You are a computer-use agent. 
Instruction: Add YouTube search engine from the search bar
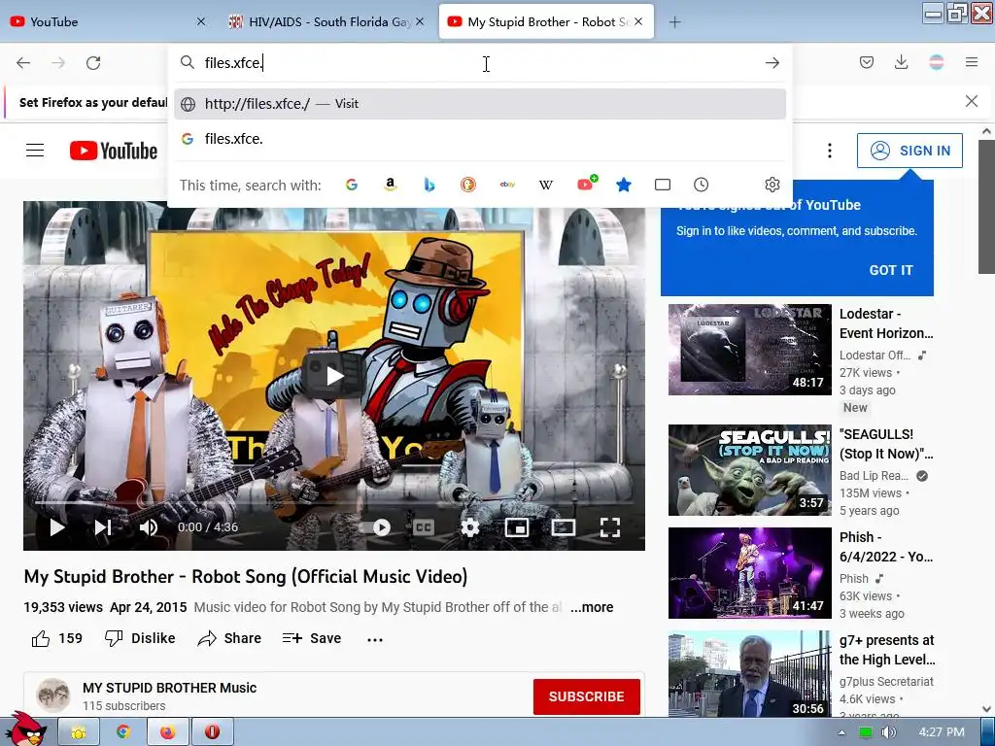pos(586,184)
